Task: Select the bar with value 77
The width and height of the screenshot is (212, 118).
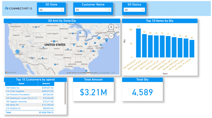Action: coord(168,47)
